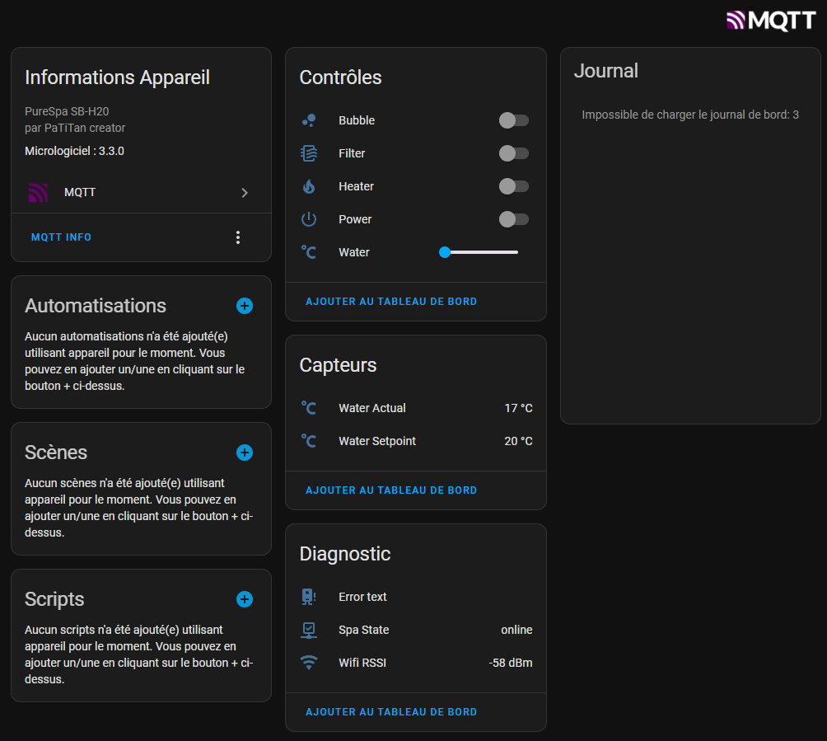Click the MQTT logo at top right
Viewport: 827px width, 741px height.
point(770,21)
